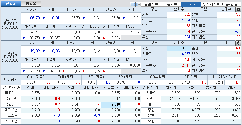Open the 일반차트 tab
Viewport: 242px width, 125px height.
pos(151,4)
